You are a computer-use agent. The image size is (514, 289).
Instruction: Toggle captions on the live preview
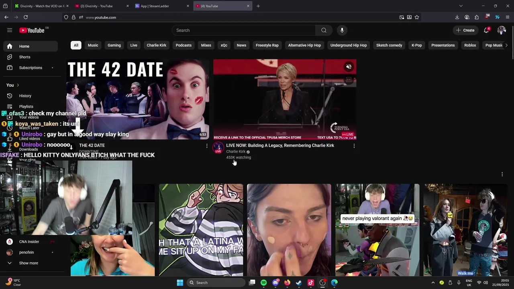click(x=349, y=80)
